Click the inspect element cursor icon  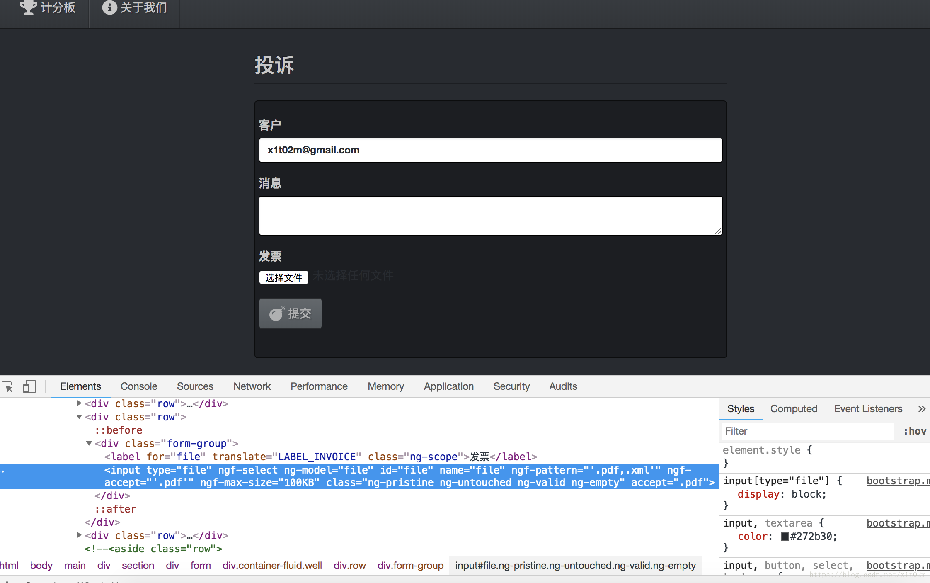click(10, 386)
